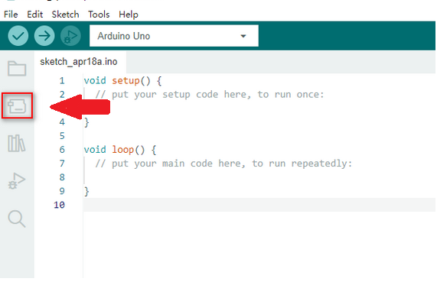Click the closing brace on line 9
437x285 pixels.
86,191
